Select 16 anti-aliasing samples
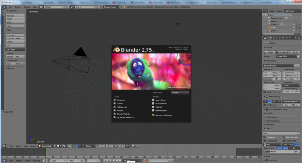The height and width of the screenshot is (163, 302). [278, 101]
